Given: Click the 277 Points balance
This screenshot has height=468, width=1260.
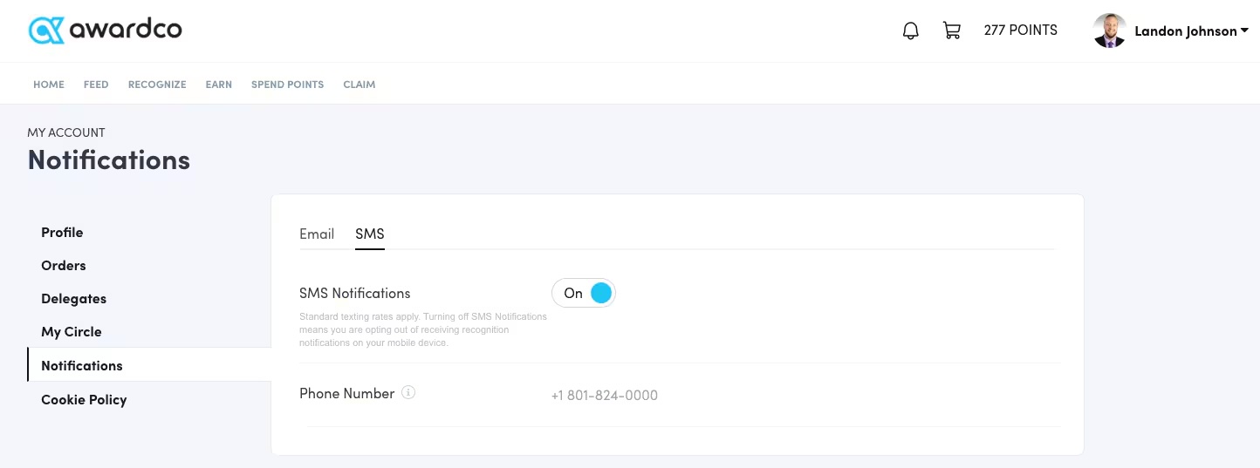Looking at the screenshot, I should pos(1020,31).
